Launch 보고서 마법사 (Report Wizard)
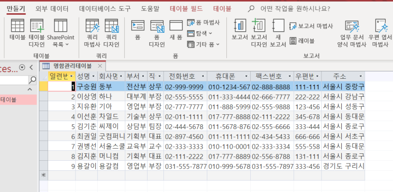This screenshot has height=192, width=393. [x=311, y=26]
